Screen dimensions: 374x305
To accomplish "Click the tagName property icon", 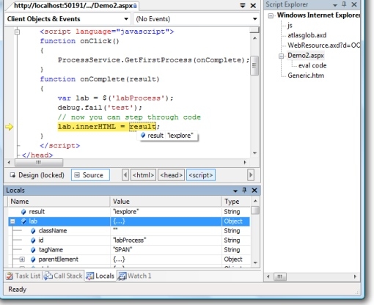I will point(33,250).
